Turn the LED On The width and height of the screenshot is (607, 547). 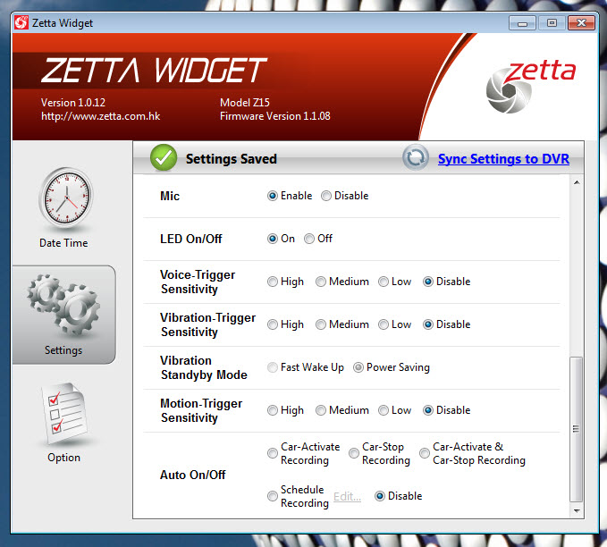click(273, 239)
